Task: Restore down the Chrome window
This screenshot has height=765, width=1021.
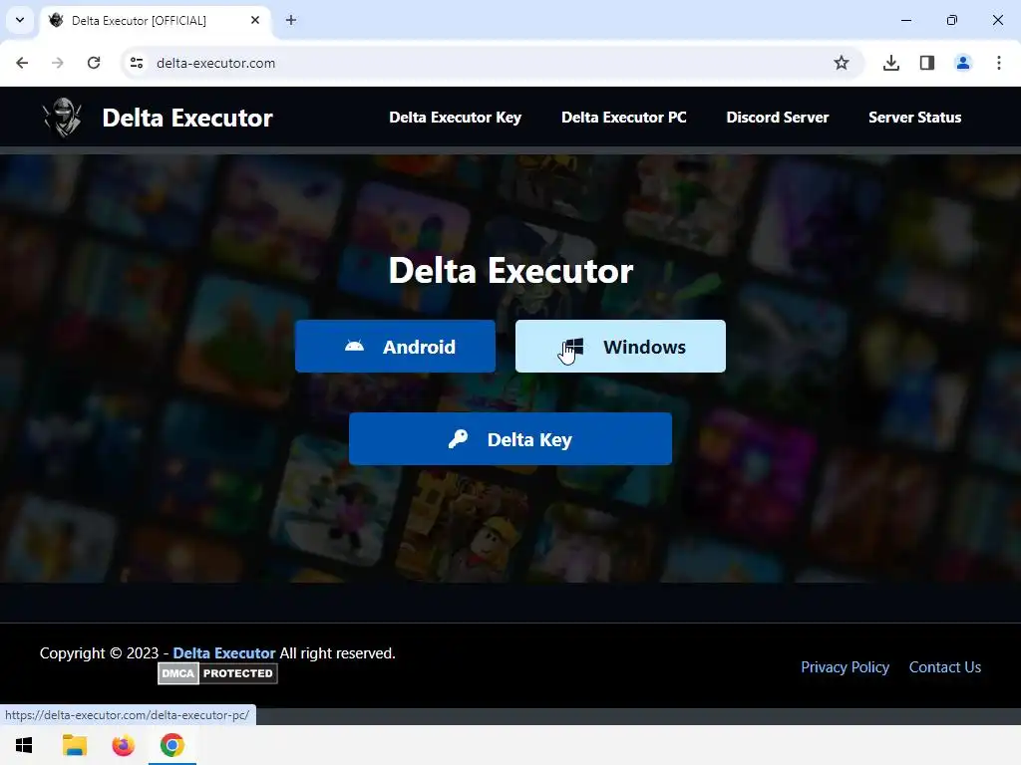Action: coord(952,20)
